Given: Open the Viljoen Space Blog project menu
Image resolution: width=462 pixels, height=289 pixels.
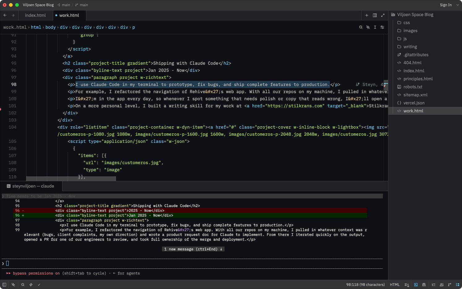Looking at the screenshot, I should click(x=38, y=5).
